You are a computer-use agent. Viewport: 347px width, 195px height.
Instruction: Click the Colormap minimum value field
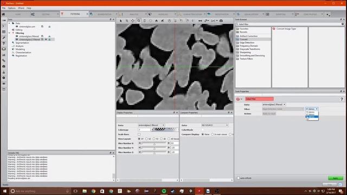click(x=144, y=130)
